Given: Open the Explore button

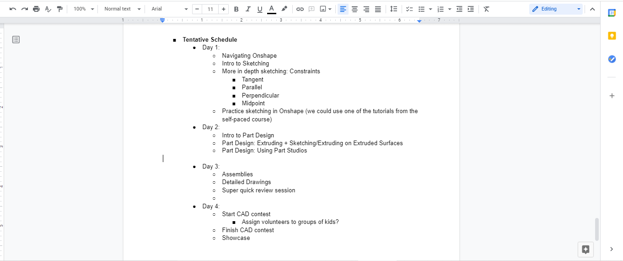Looking at the screenshot, I should click(585, 249).
